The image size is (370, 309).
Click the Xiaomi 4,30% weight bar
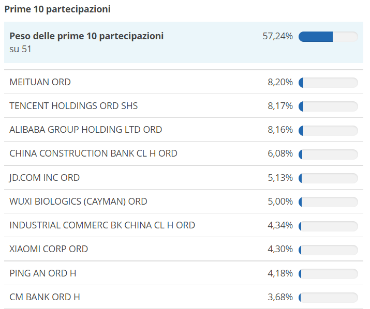pos(328,250)
